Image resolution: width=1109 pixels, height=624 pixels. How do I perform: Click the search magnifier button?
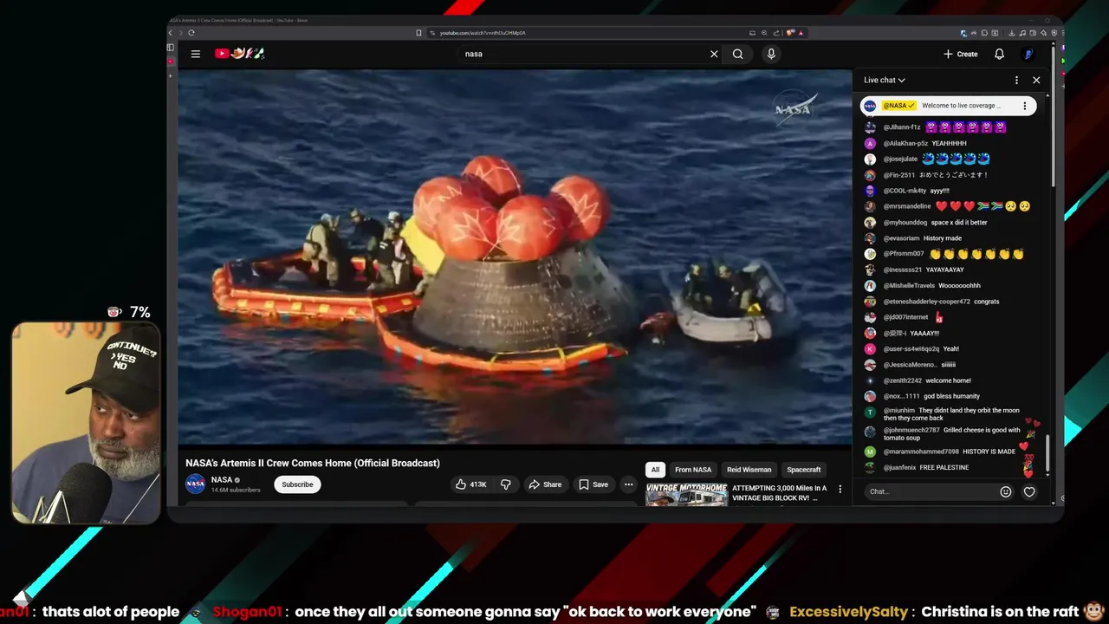(738, 54)
